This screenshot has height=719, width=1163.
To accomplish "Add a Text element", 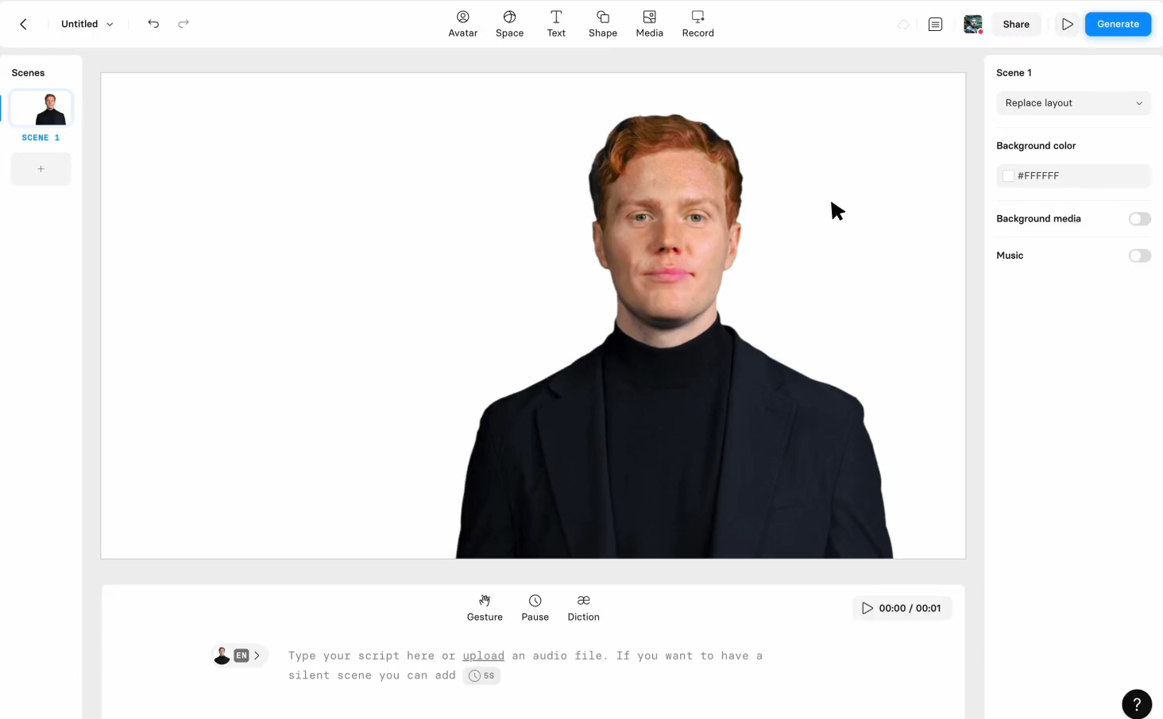I will (x=556, y=24).
